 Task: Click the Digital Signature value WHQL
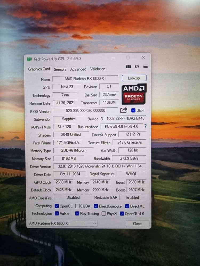[x=131, y=174]
